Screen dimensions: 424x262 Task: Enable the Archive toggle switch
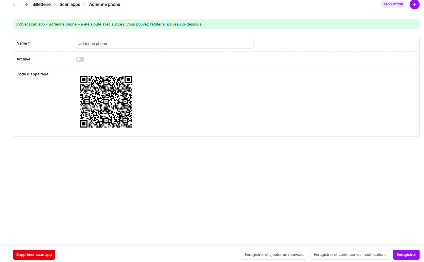click(x=80, y=59)
